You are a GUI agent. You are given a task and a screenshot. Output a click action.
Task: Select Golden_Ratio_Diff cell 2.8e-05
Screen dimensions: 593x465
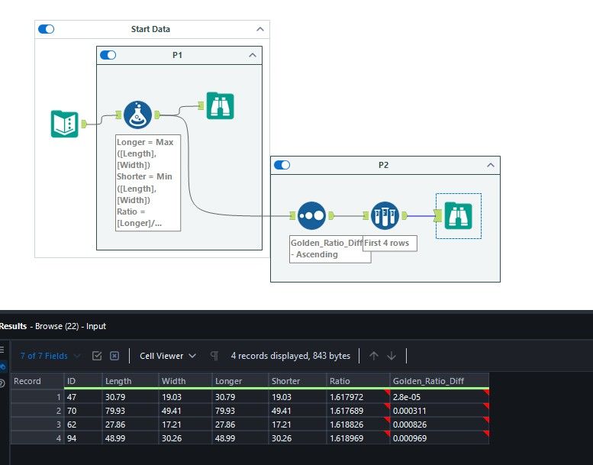point(440,397)
